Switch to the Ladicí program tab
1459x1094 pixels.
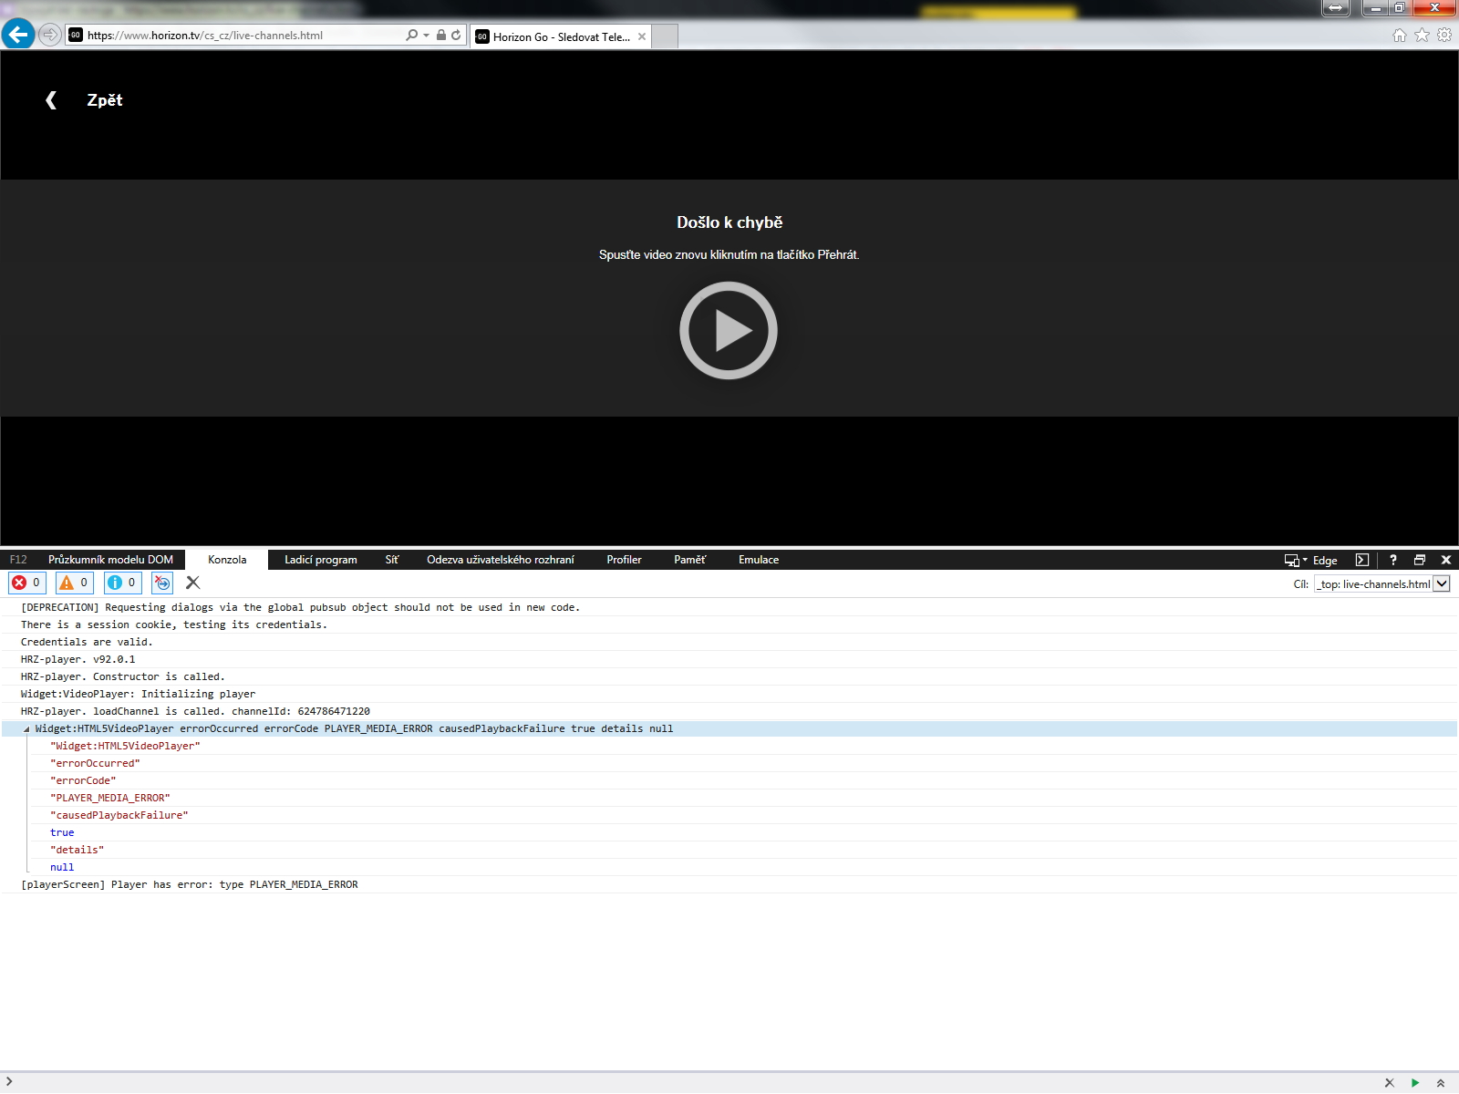pyautogui.click(x=320, y=560)
